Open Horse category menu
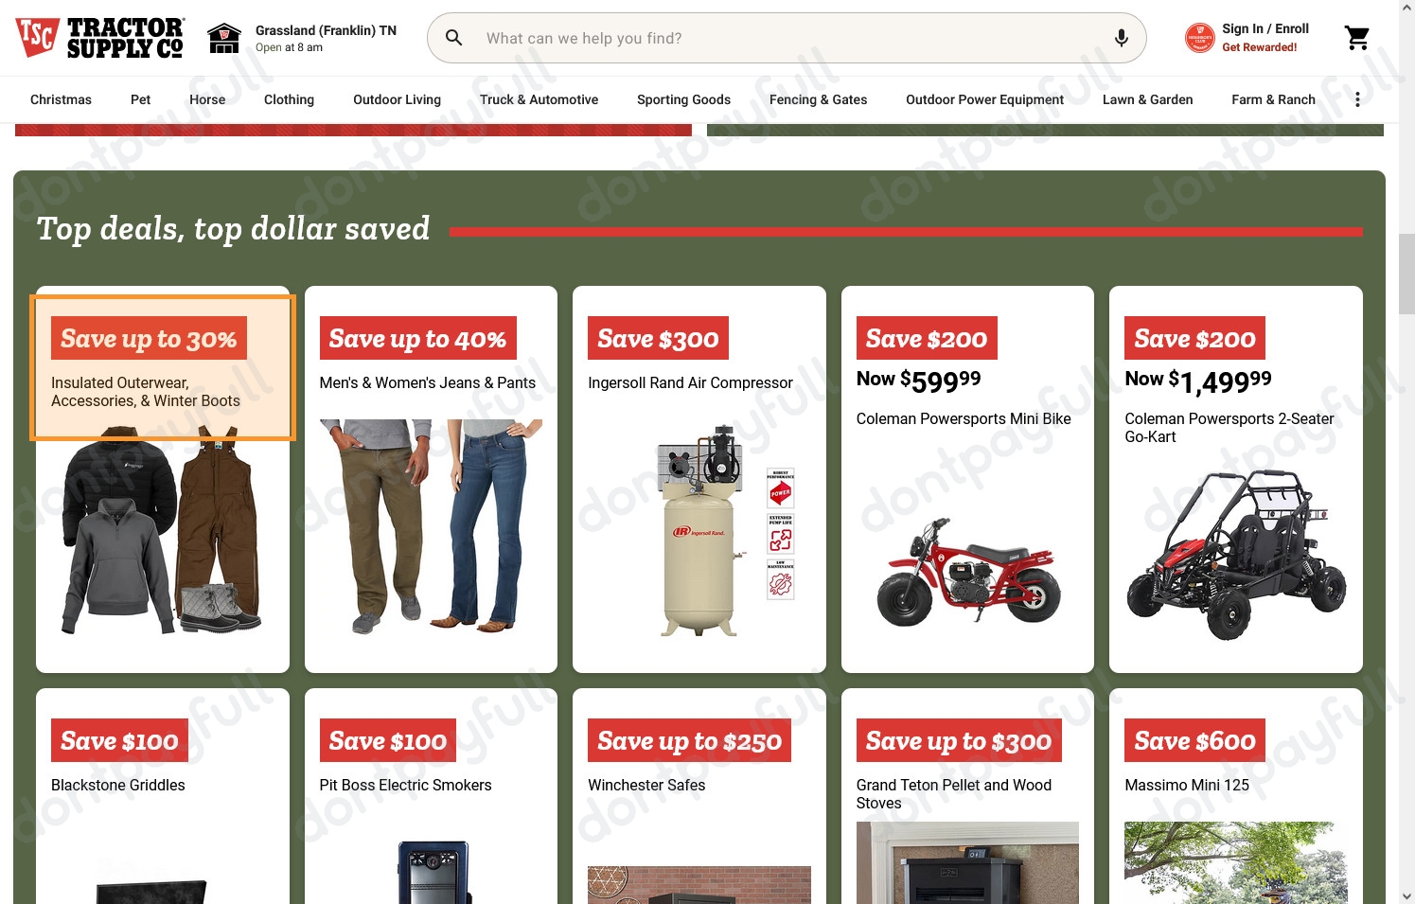The height and width of the screenshot is (904, 1415). point(207,99)
